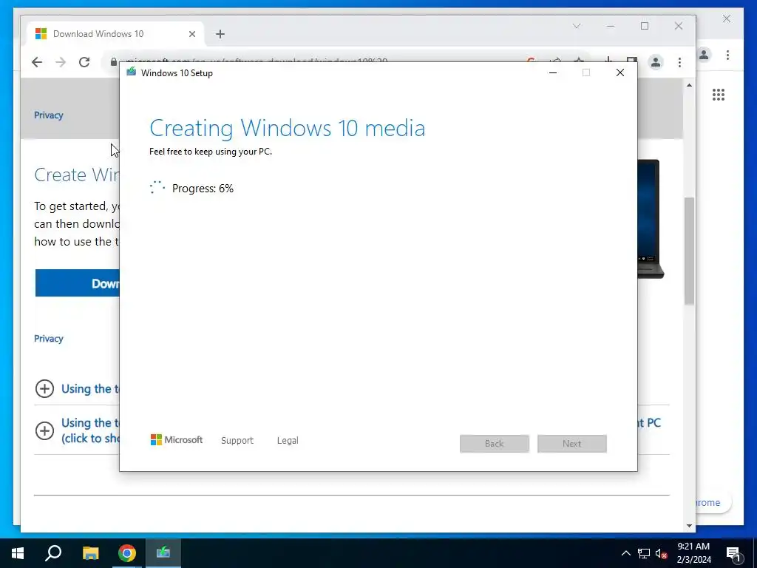Open the notification center icon
Viewport: 757px width, 568px height.
[734, 554]
